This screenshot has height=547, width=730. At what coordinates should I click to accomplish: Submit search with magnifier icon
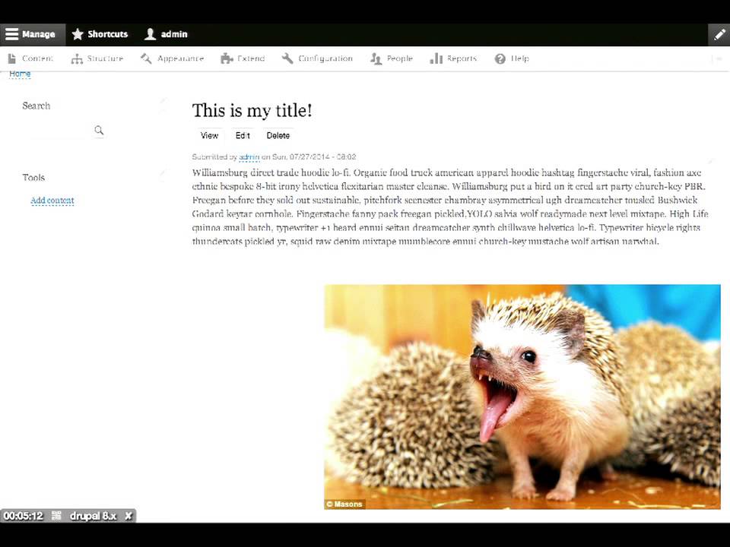99,130
